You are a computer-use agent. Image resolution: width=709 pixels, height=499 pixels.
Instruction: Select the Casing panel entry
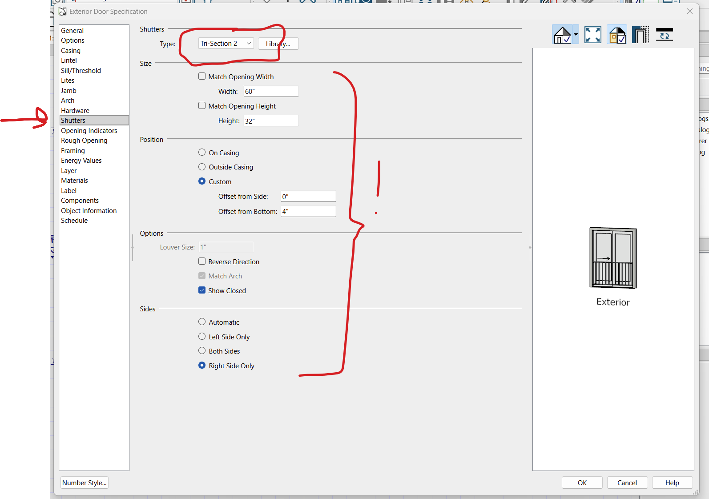pos(71,51)
